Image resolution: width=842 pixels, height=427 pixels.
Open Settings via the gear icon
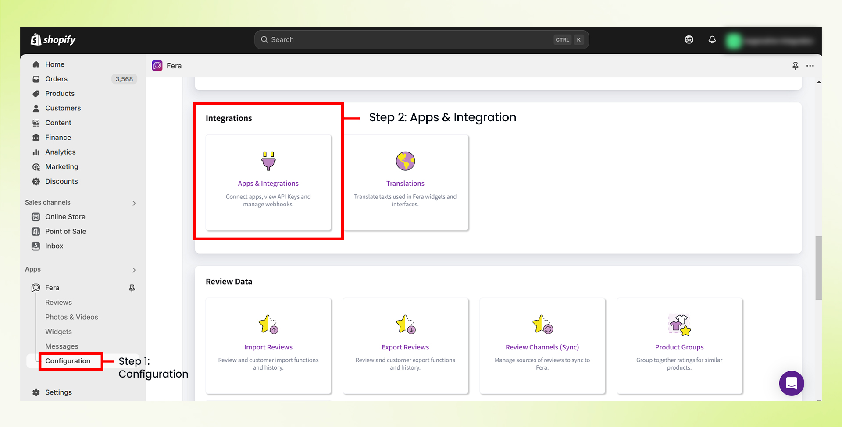[x=36, y=392]
